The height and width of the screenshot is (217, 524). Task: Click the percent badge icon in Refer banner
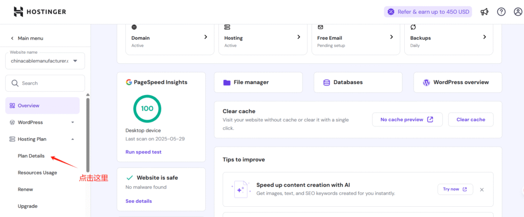pyautogui.click(x=390, y=12)
